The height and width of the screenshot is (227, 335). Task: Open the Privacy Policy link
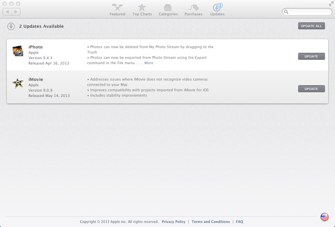tap(174, 222)
